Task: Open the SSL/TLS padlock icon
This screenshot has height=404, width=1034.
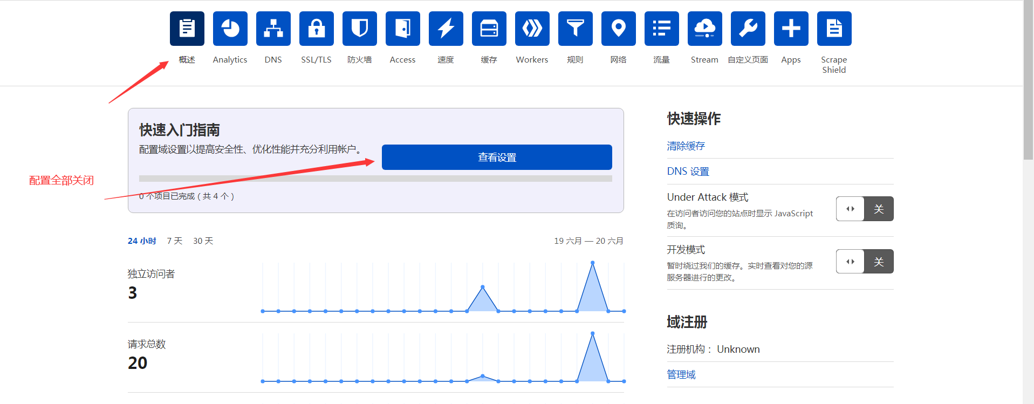Action: pyautogui.click(x=317, y=29)
